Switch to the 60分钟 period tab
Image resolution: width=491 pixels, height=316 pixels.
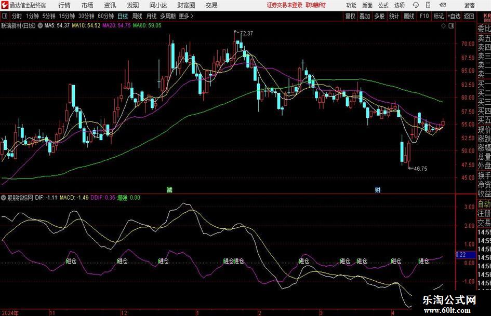point(105,16)
